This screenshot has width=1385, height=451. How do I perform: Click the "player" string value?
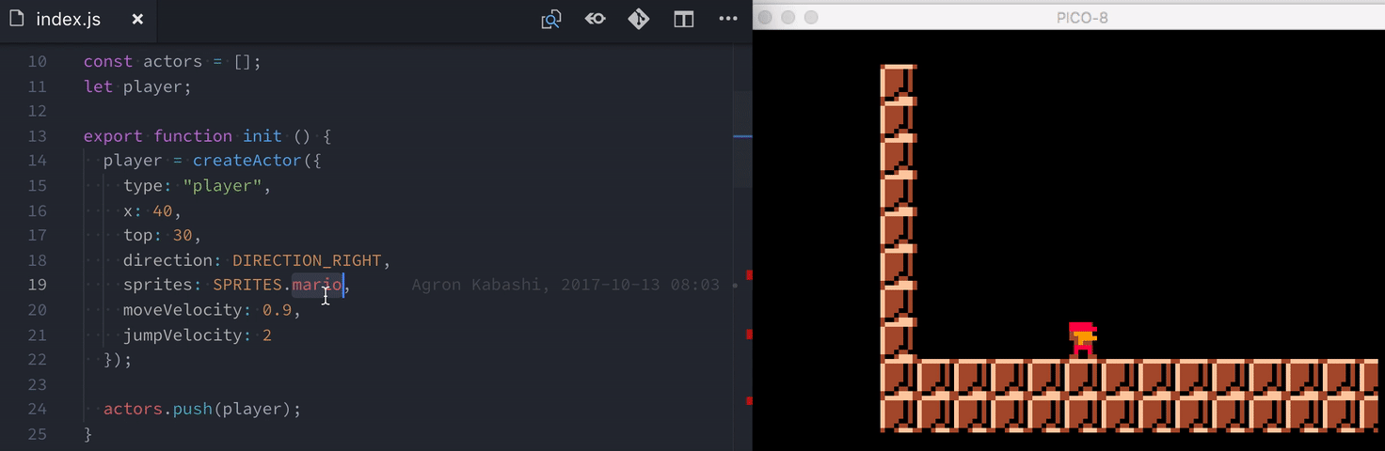pyautogui.click(x=222, y=186)
